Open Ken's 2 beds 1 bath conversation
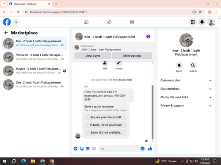The image size is (221, 165). coord(34,43)
